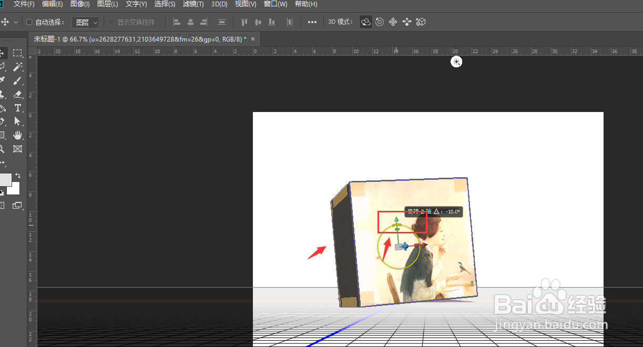Activate 3D drag/pan object mode
This screenshot has height=347, width=643.
[x=393, y=22]
